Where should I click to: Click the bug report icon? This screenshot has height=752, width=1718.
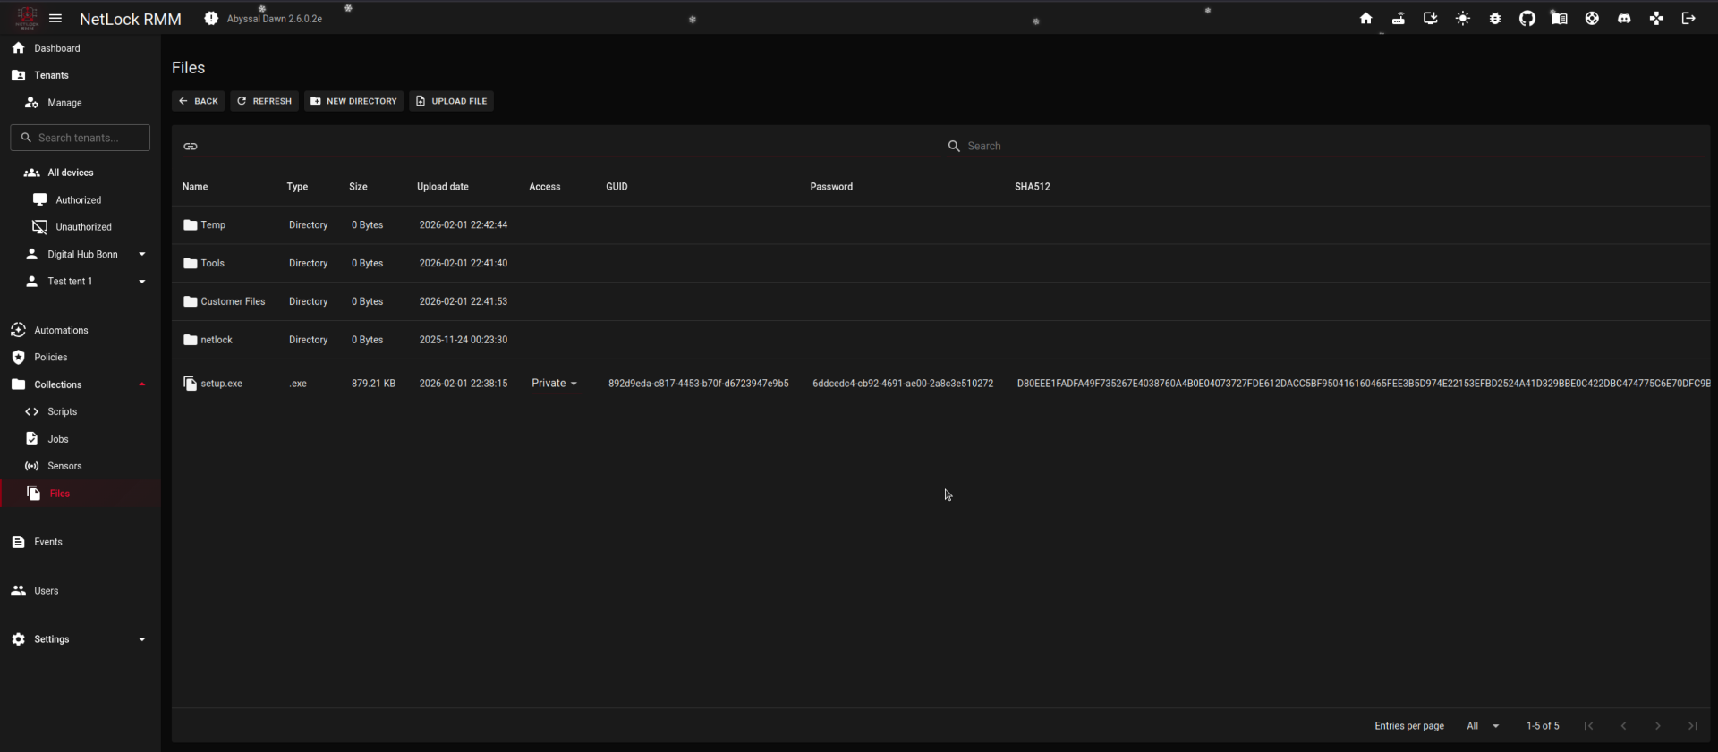click(1495, 19)
